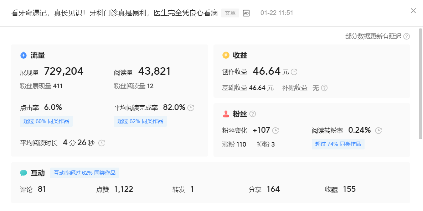The width and height of the screenshot is (423, 211).
Task: Close the statistics panel
Action: [x=413, y=11]
